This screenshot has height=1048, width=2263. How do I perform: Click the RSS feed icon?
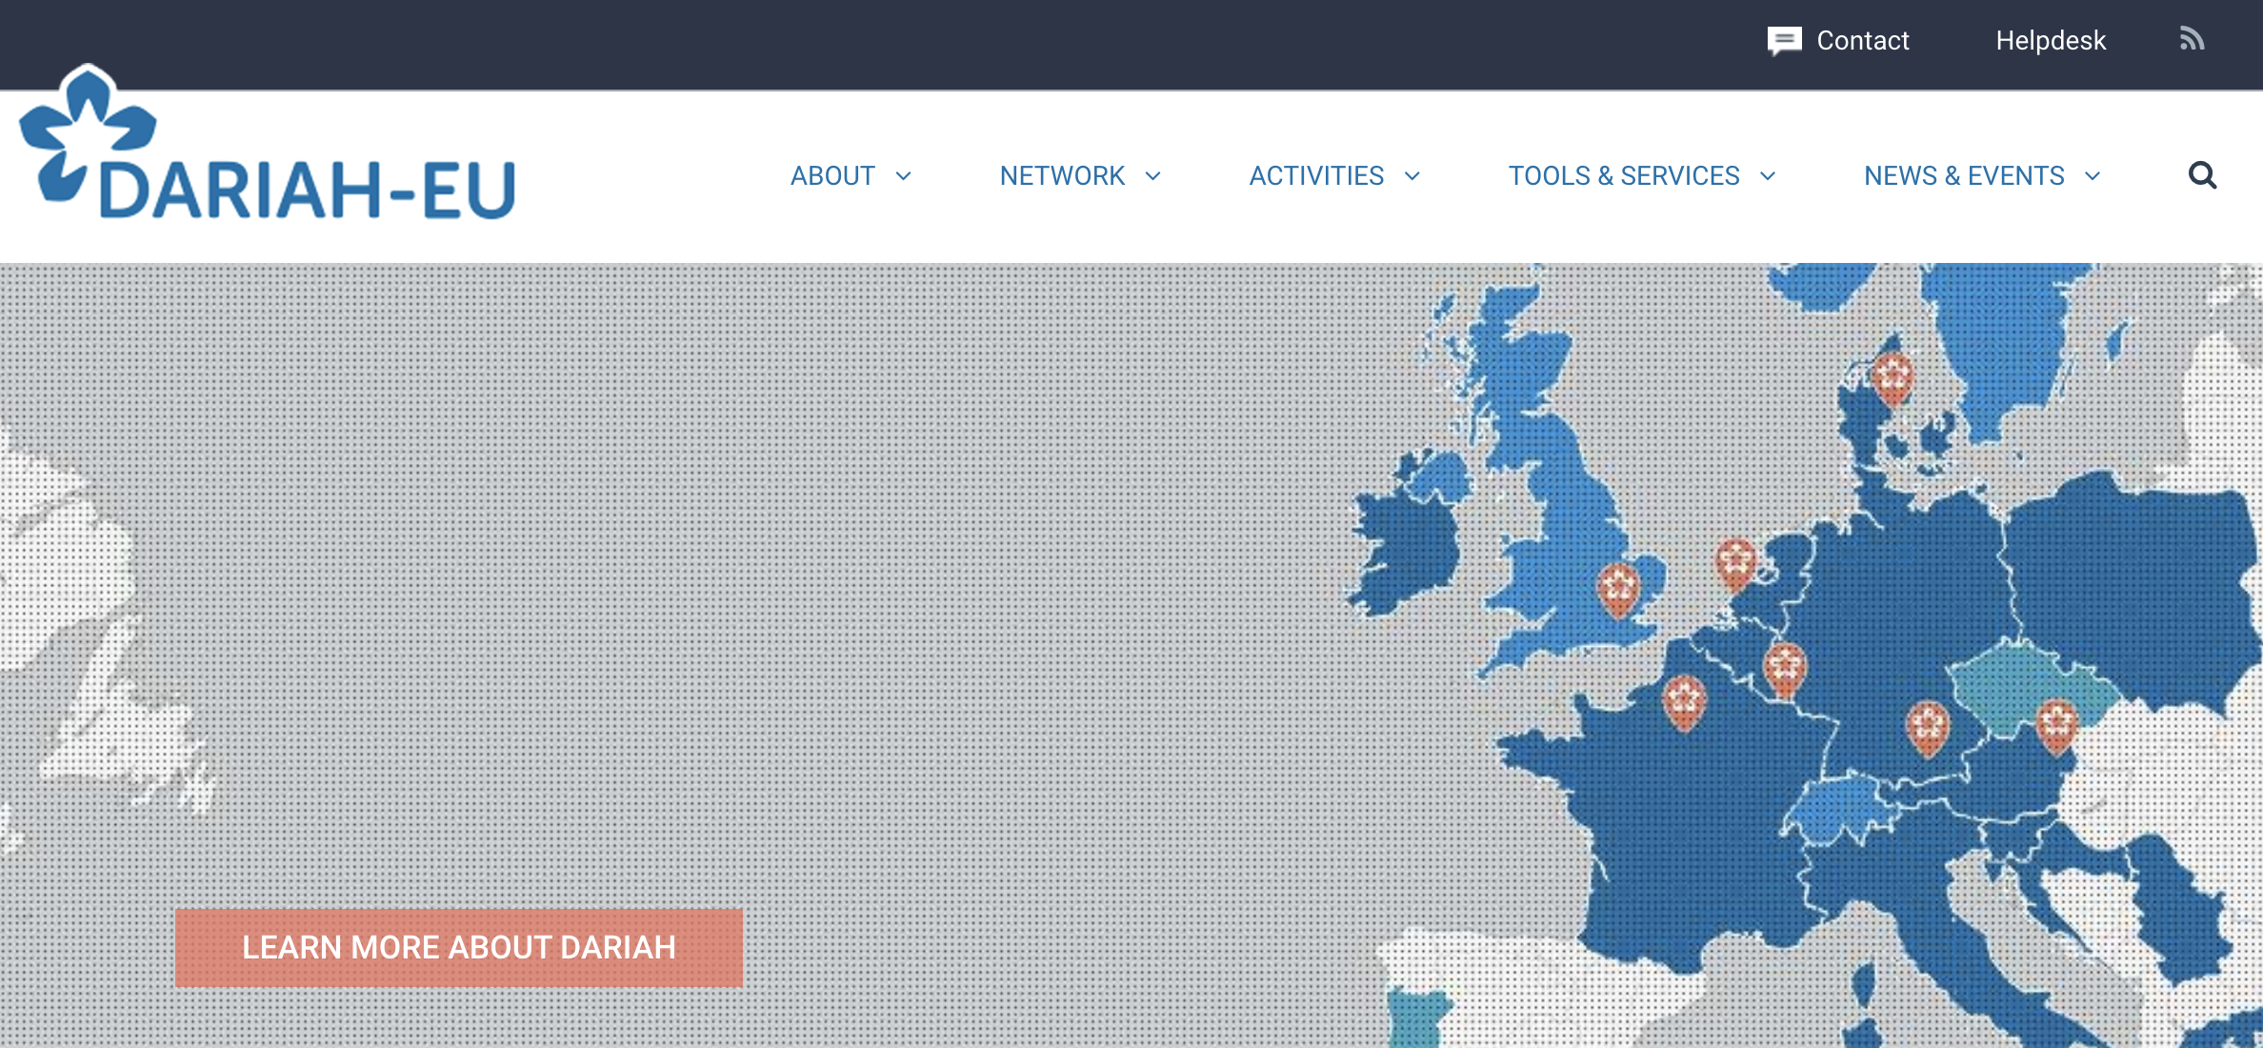(2192, 39)
